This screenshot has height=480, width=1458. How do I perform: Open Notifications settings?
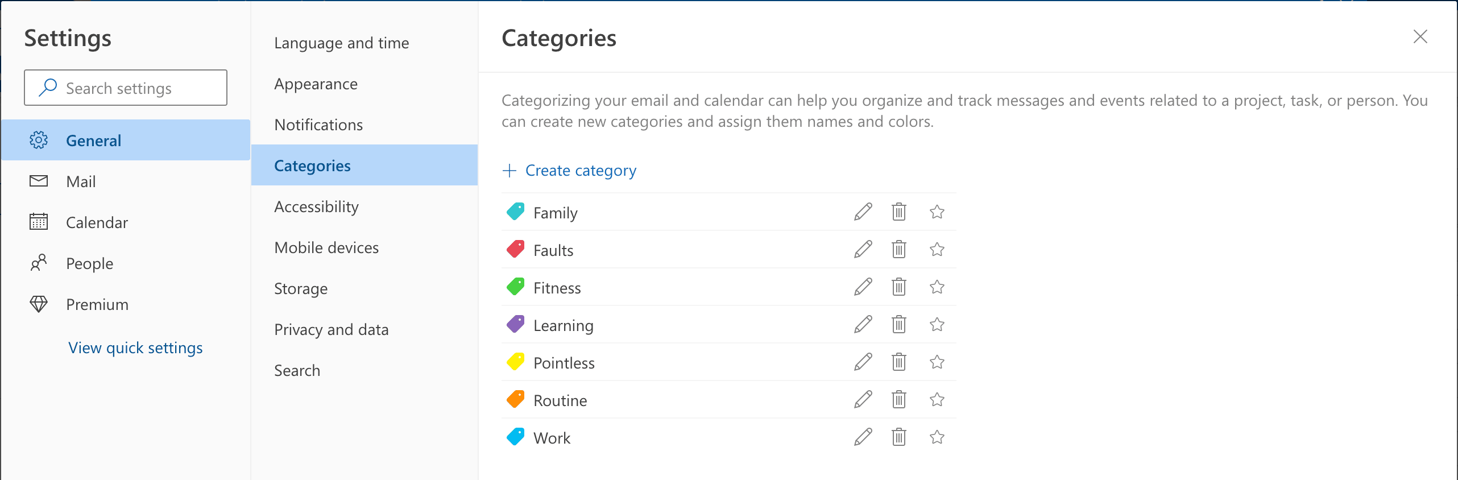pyautogui.click(x=318, y=124)
